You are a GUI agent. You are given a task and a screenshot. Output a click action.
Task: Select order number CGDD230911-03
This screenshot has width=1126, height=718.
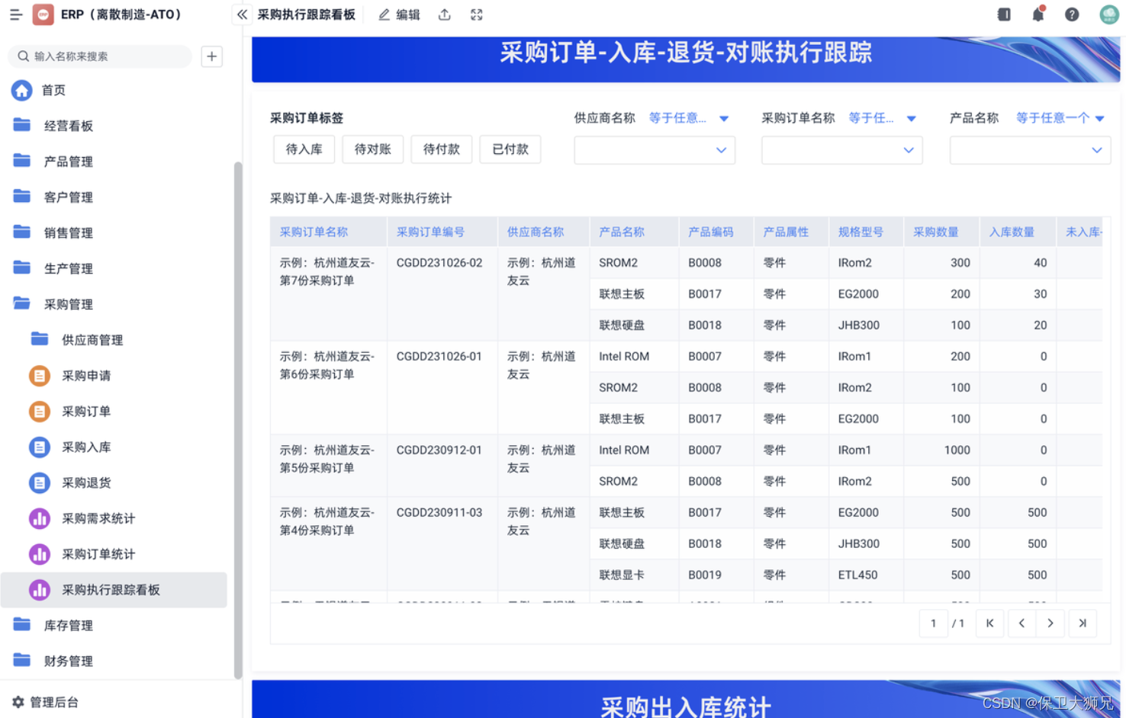click(439, 513)
